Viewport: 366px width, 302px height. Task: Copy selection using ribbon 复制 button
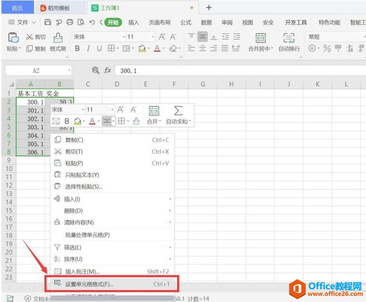(35, 49)
